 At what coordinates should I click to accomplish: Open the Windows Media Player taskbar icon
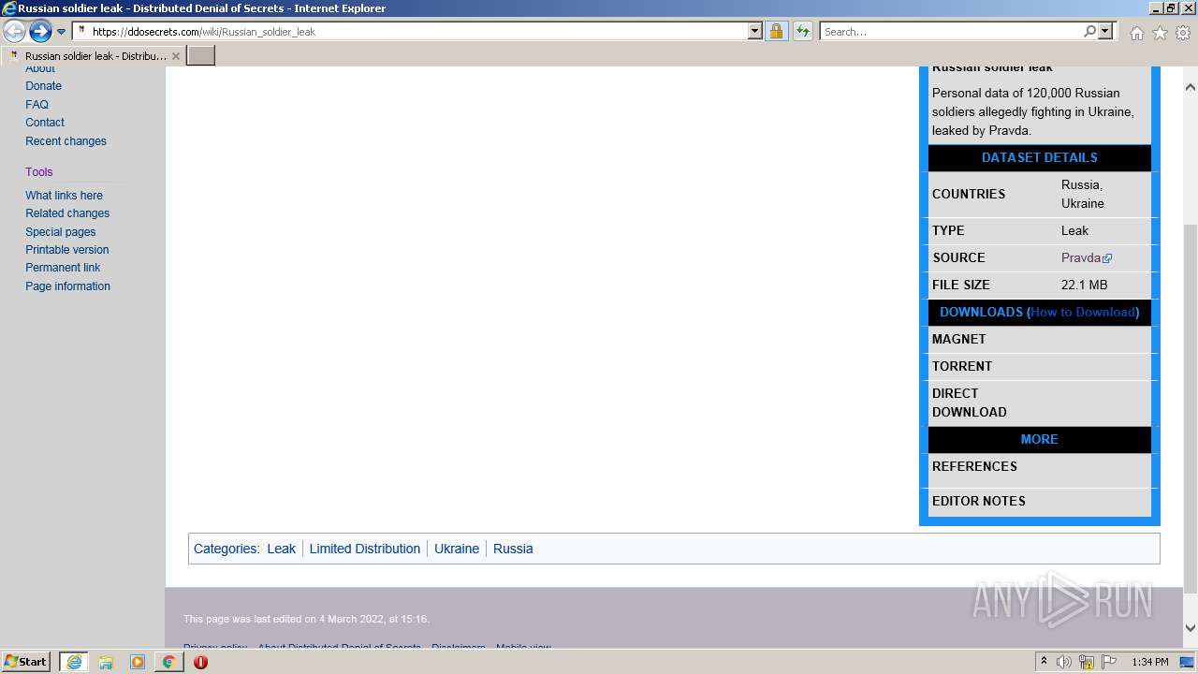click(x=137, y=662)
